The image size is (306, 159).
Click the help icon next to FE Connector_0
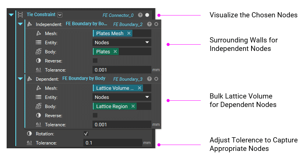tap(140, 15)
